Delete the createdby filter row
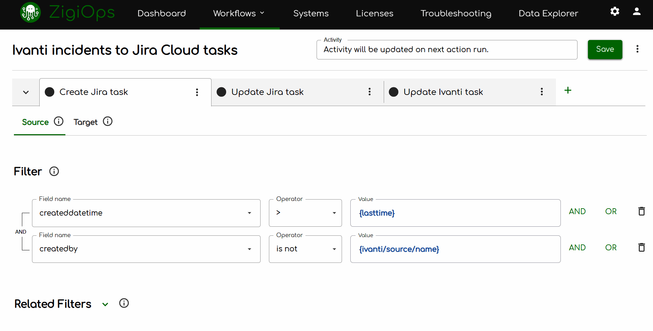The height and width of the screenshot is (331, 653). pyautogui.click(x=642, y=248)
